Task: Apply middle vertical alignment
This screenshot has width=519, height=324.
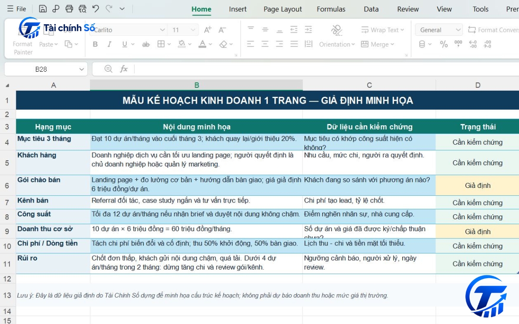Action: point(265,29)
